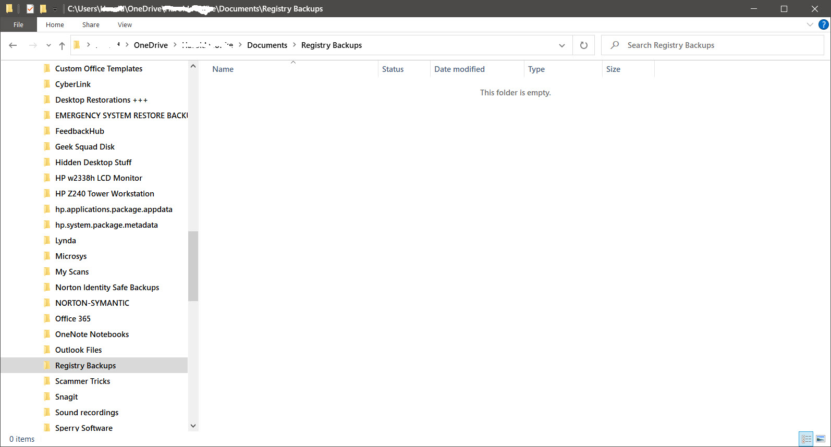Switch to Large icons view layout
The width and height of the screenshot is (831, 447).
pos(821,439)
